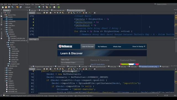Click the Open Project toolbar icon
Image resolution: width=177 pixels, height=100 pixels.
pos(9,7)
